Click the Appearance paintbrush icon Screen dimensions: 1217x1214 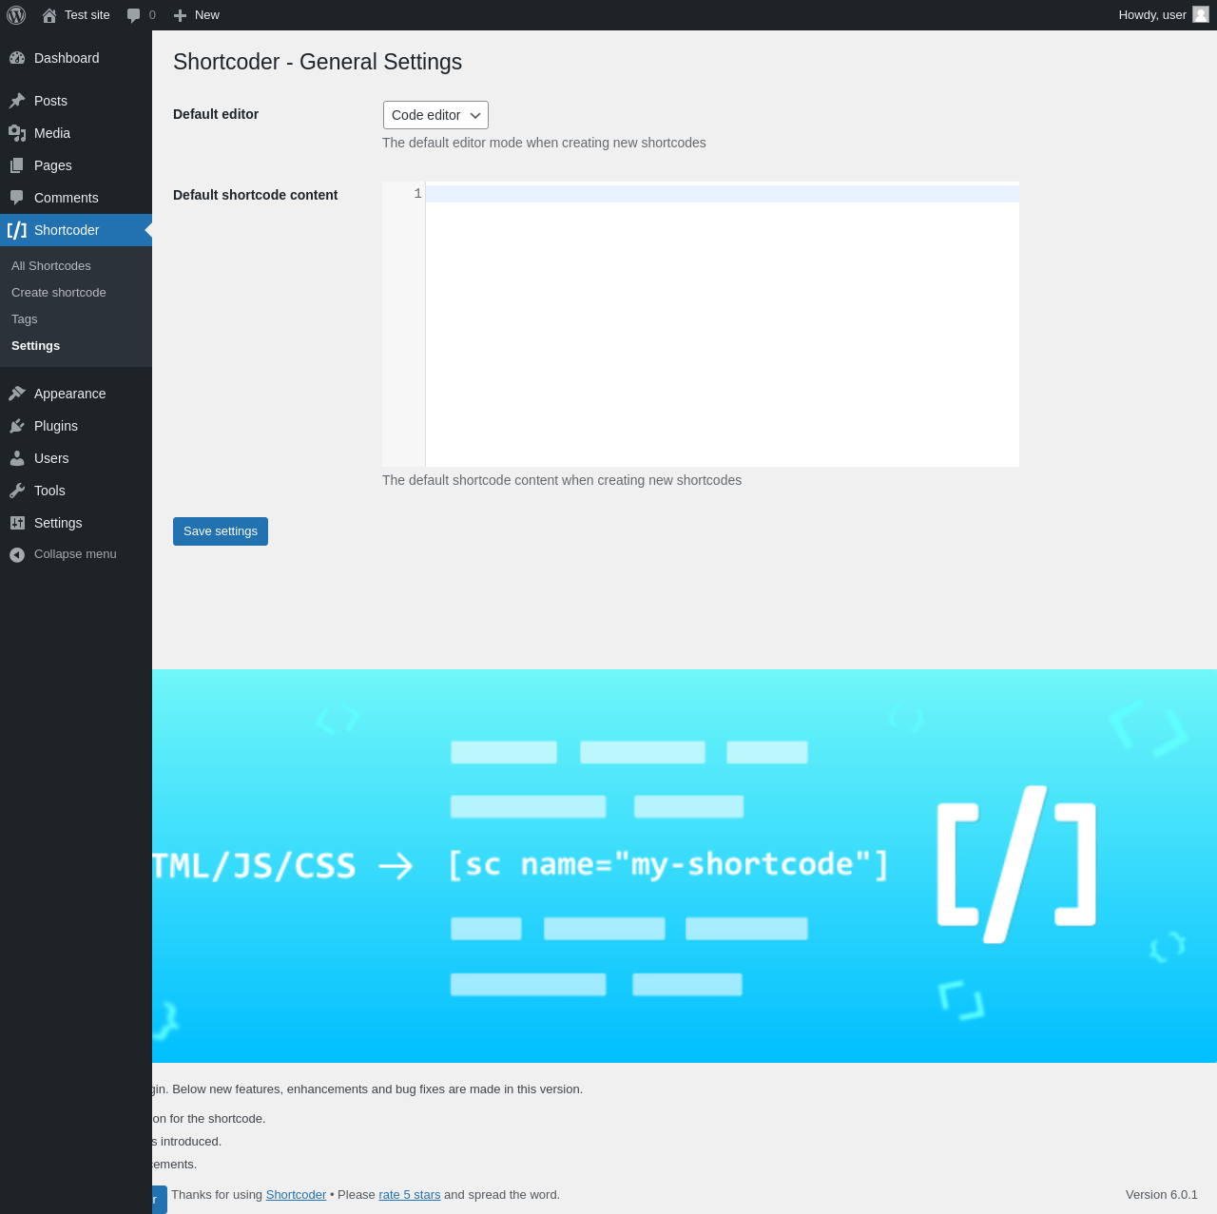[17, 394]
